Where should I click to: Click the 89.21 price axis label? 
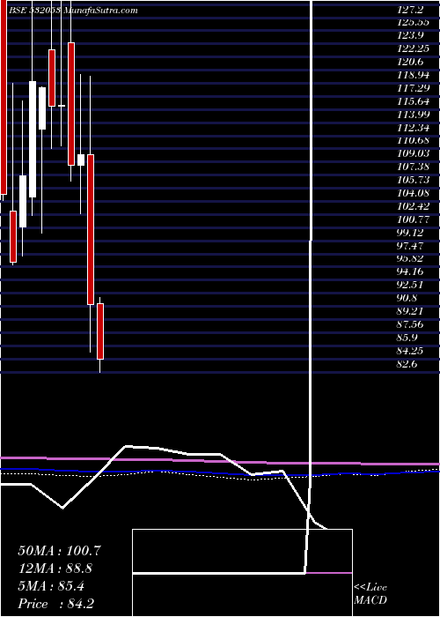(411, 311)
